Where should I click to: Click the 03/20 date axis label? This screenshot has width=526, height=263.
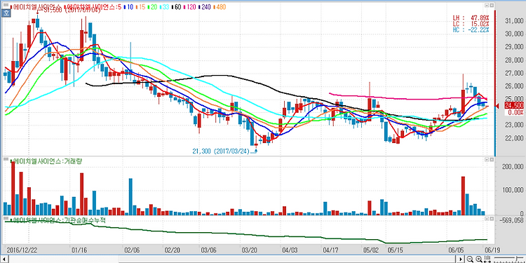pos(249,250)
